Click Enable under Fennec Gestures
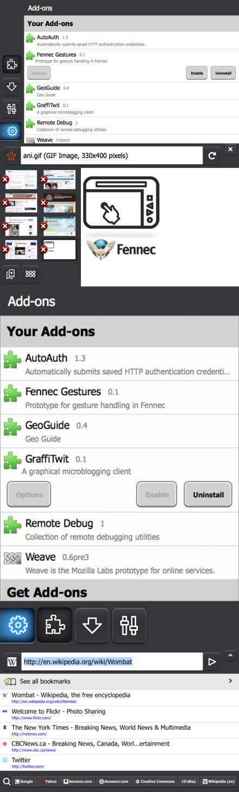 197,73
